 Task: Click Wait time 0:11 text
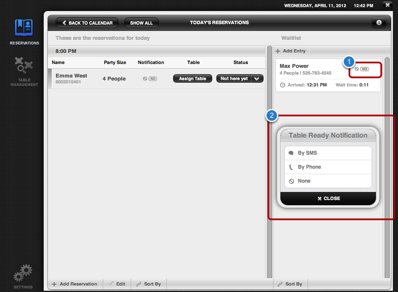[x=352, y=85]
